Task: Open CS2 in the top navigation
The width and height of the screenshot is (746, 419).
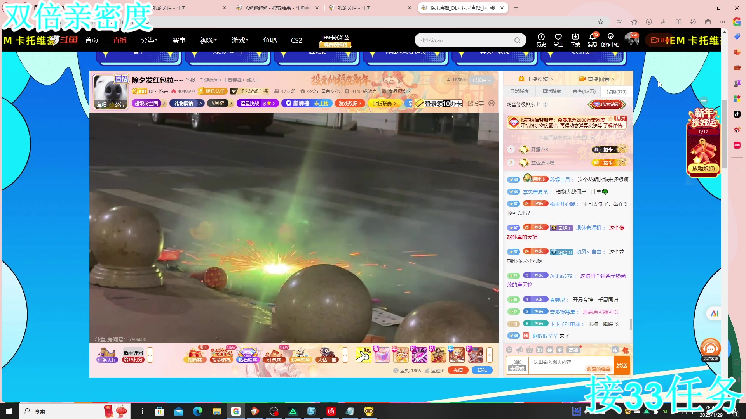Action: tap(296, 40)
